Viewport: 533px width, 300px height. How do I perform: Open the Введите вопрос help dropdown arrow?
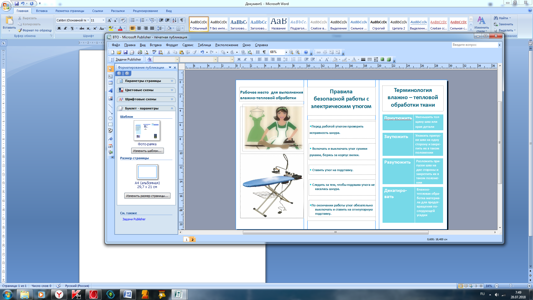pyautogui.click(x=499, y=45)
